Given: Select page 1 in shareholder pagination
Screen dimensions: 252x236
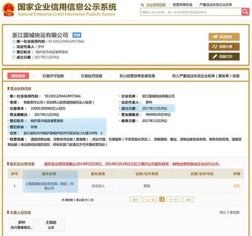Looking at the screenshot, I should pyautogui.click(x=162, y=199).
